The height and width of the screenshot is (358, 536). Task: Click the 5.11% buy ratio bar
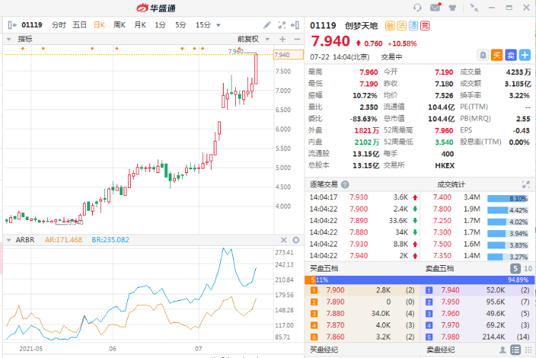tap(310, 280)
